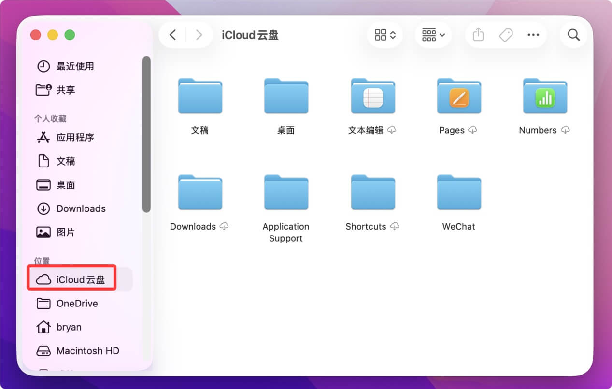Viewport: 612px width, 389px height.
Task: Click the forward navigation arrow
Action: point(199,35)
